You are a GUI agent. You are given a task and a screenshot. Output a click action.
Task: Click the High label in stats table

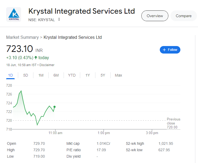coord(11,150)
